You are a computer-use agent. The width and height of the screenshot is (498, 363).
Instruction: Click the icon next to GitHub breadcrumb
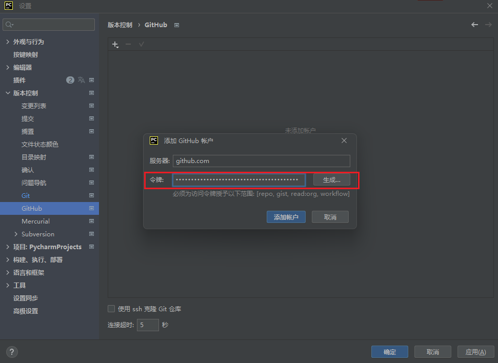coord(176,25)
